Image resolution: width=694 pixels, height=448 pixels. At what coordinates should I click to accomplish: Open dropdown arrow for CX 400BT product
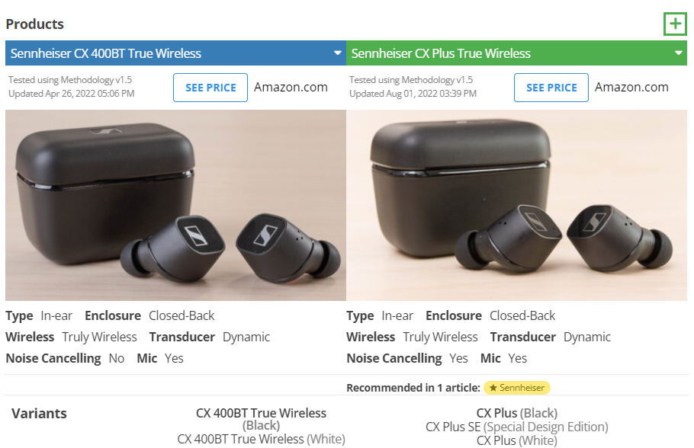(337, 53)
